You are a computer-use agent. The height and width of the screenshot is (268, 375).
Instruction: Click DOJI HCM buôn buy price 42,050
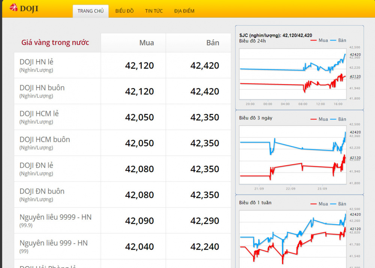pyautogui.click(x=139, y=143)
